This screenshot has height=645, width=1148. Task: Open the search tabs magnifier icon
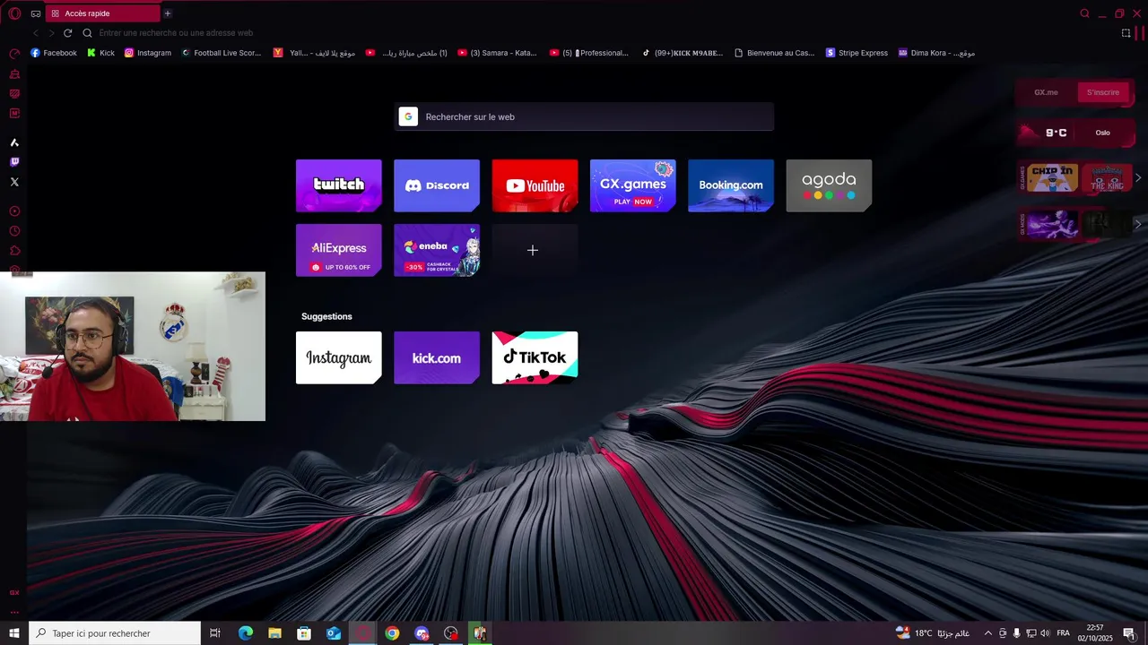coord(1084,13)
